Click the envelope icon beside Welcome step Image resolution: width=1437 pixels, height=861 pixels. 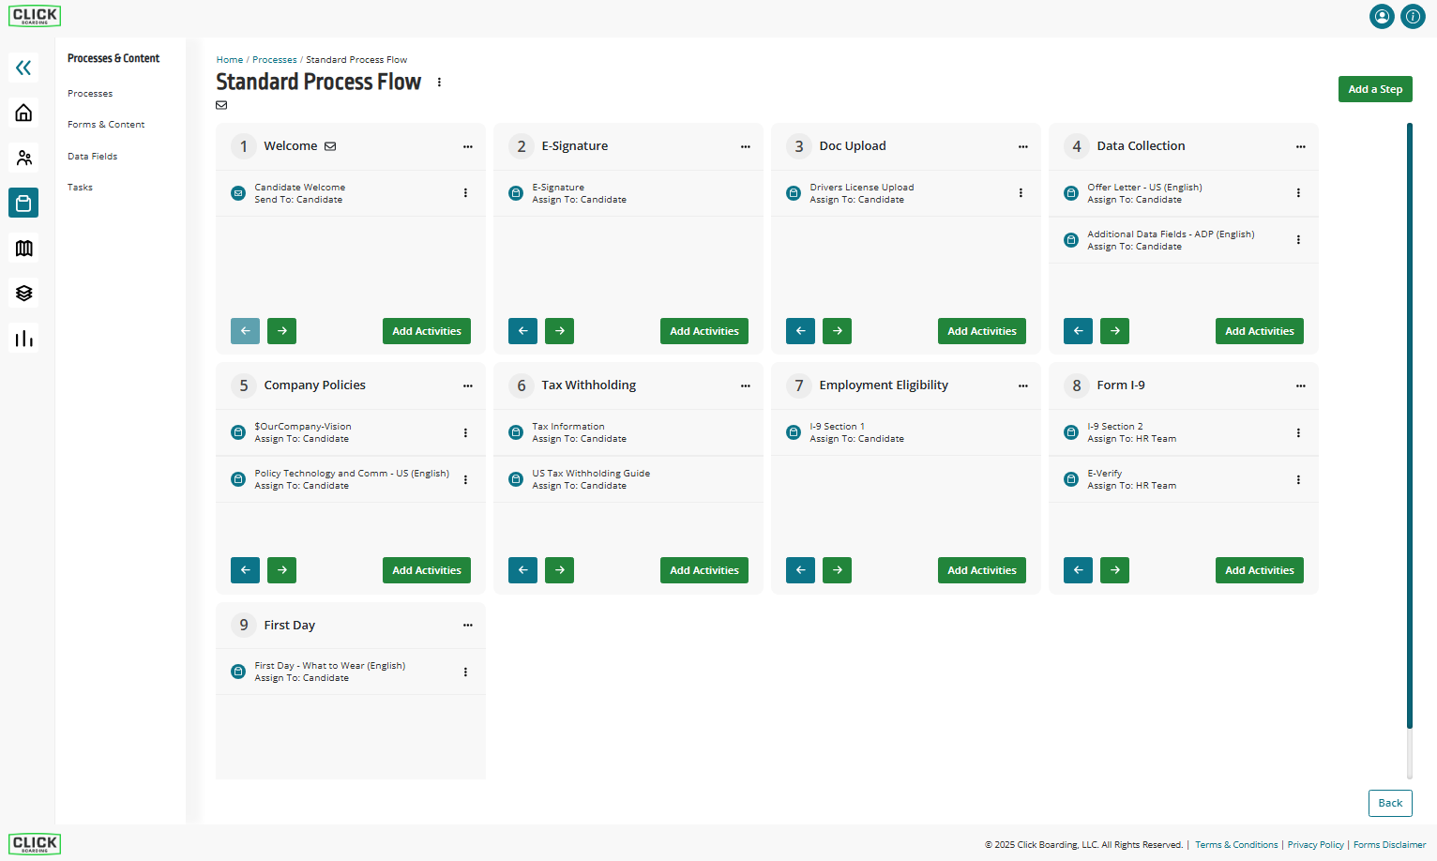[x=330, y=146]
